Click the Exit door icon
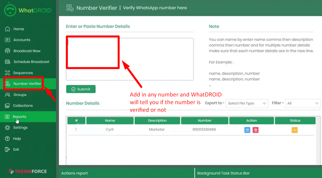This screenshot has width=322, height=178. click(x=7, y=149)
